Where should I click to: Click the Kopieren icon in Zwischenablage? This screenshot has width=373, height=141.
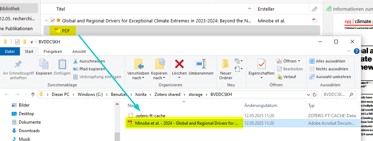coord(44,64)
